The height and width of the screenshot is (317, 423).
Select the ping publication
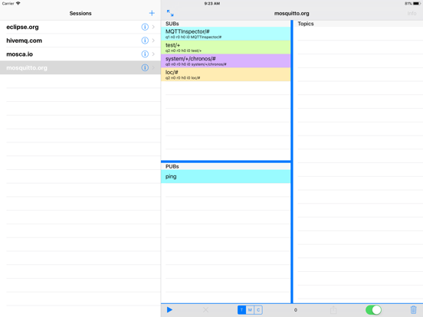pyautogui.click(x=226, y=176)
